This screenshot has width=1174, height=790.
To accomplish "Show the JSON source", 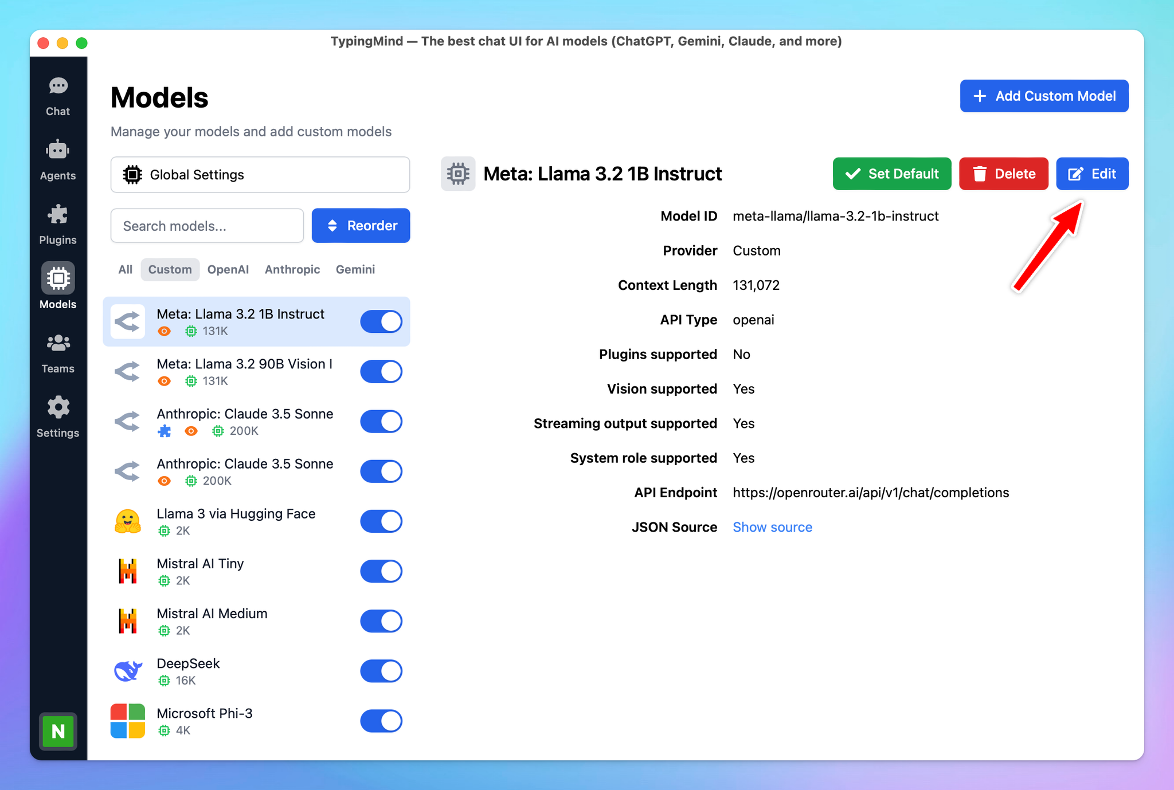I will (772, 527).
